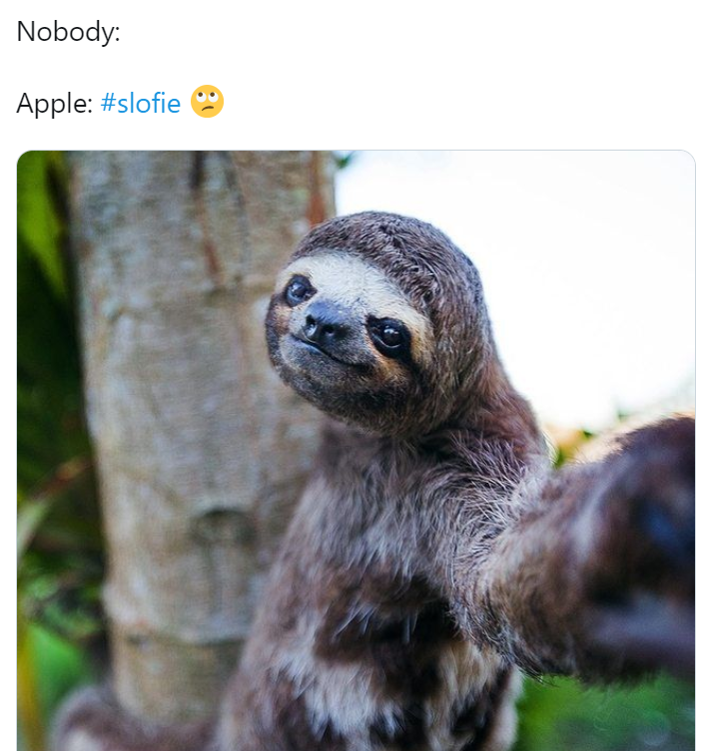
Task: Click the top of the sloth's head
Action: [x=383, y=234]
